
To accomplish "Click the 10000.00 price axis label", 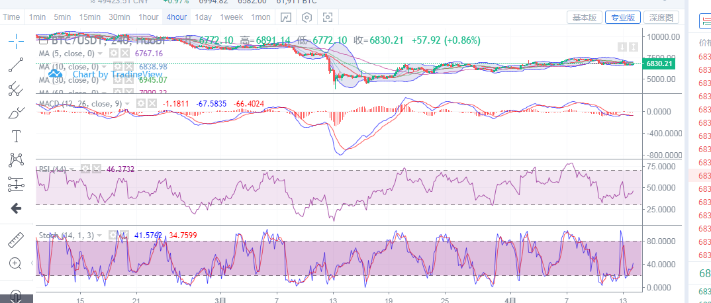I will [x=663, y=36].
